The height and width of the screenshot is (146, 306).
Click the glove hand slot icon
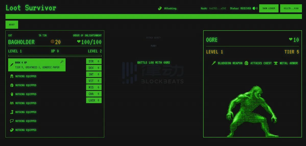click(12, 94)
